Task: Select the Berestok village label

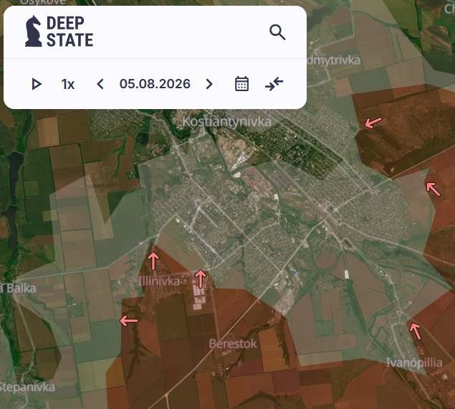Action: point(233,344)
